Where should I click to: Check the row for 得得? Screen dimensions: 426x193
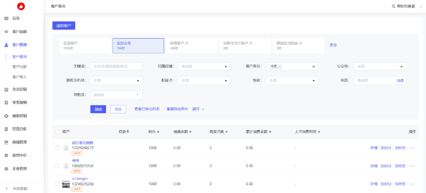(57, 166)
